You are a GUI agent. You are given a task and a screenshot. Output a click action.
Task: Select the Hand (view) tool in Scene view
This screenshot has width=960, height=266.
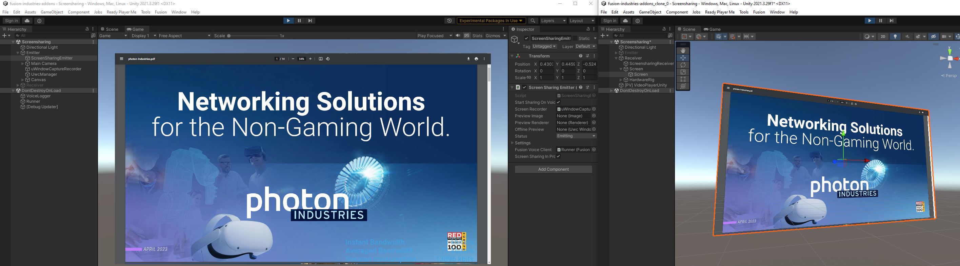(683, 50)
